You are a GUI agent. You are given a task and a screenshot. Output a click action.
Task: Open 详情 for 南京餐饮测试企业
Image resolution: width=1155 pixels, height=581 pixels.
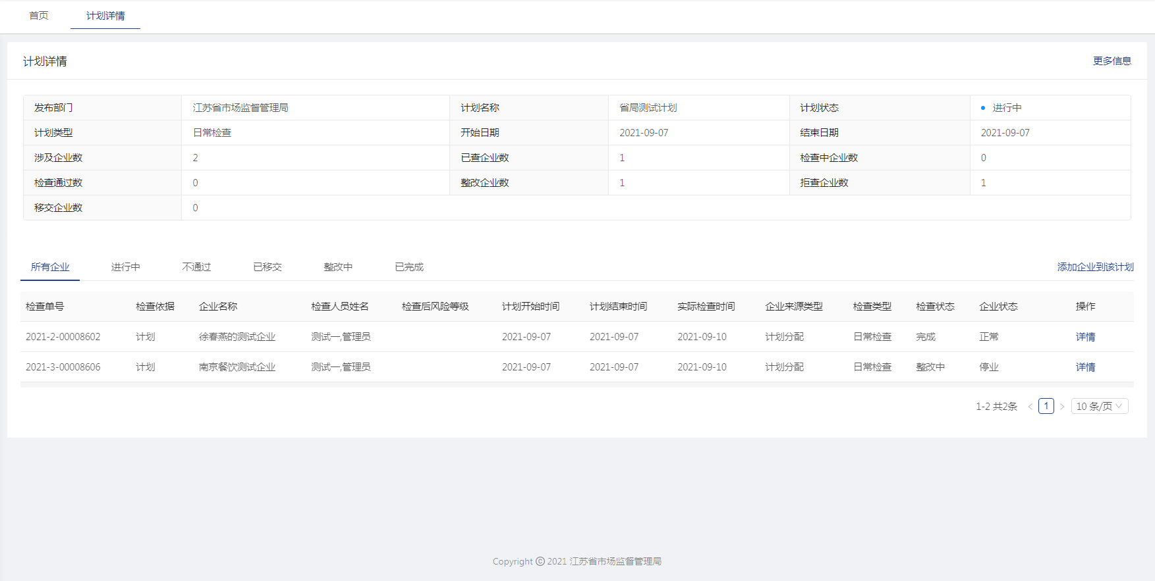[1085, 367]
